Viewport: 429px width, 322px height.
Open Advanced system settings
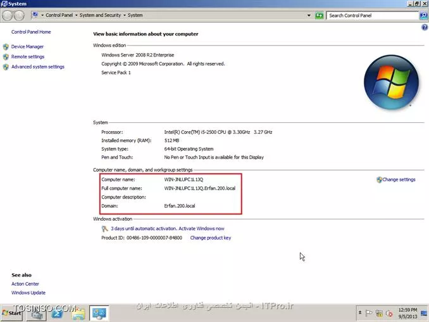(x=38, y=67)
